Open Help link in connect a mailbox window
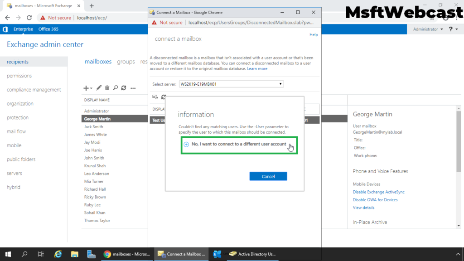The image size is (464, 261). point(314,34)
